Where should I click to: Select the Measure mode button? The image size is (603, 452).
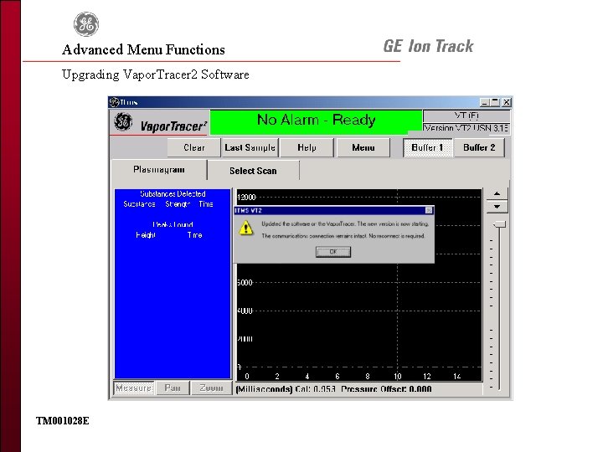point(133,388)
